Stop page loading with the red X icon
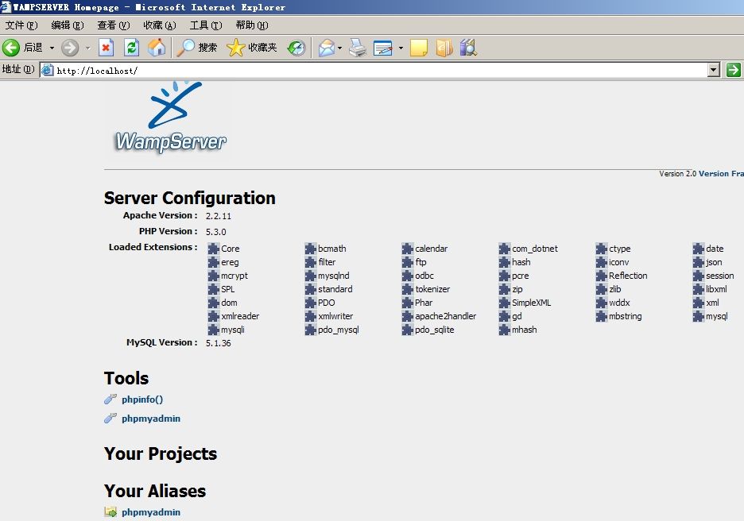744x521 pixels. tap(107, 48)
